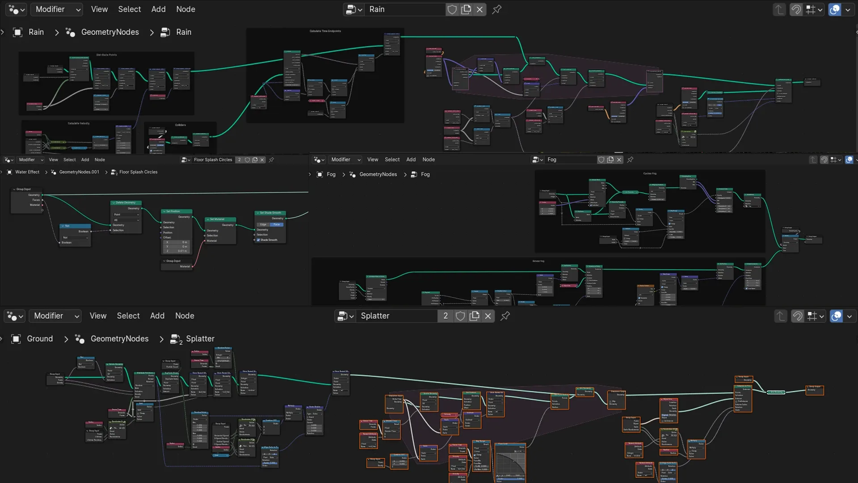This screenshot has height=483, width=858.
Task: Select the View menu in Splatter editor
Action: click(97, 315)
